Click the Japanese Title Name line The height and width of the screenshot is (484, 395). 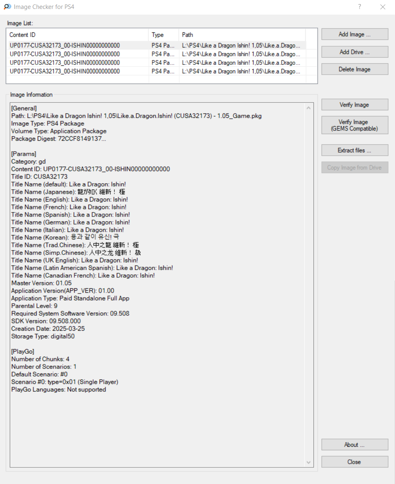pyautogui.click(x=68, y=192)
